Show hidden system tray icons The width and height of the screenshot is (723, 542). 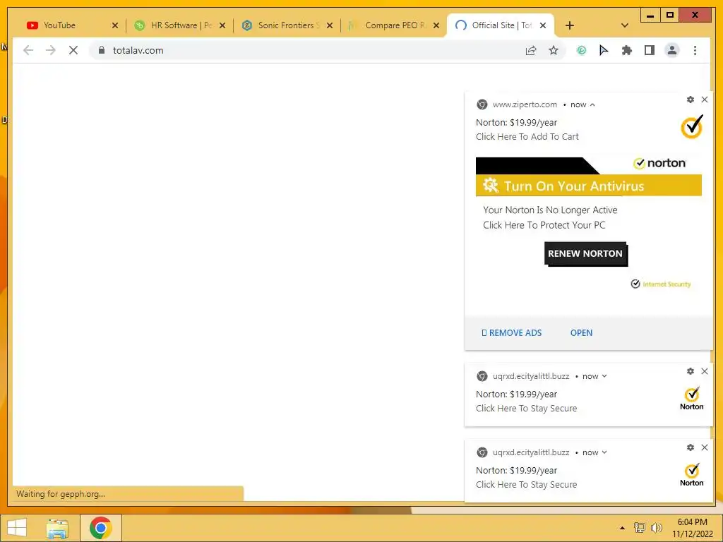point(622,528)
